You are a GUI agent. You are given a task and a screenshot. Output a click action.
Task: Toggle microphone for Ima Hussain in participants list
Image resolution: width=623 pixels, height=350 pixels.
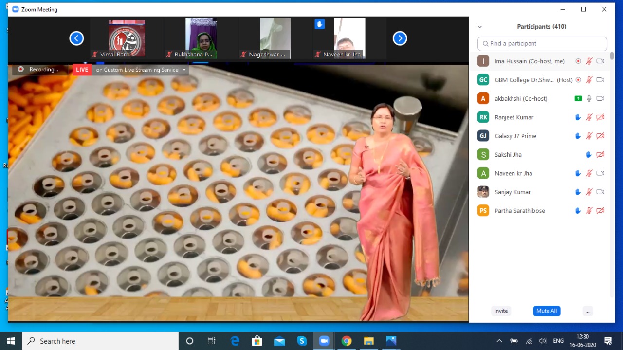click(x=589, y=61)
